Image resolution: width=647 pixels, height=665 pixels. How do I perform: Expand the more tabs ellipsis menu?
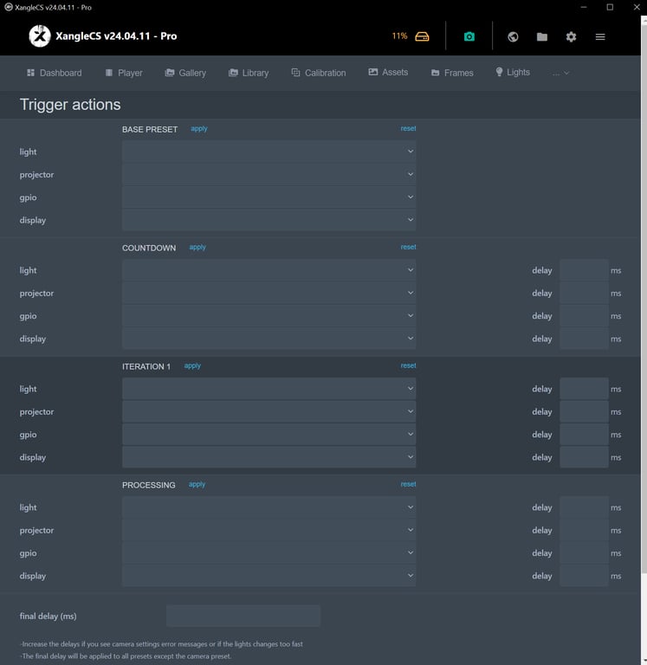560,74
